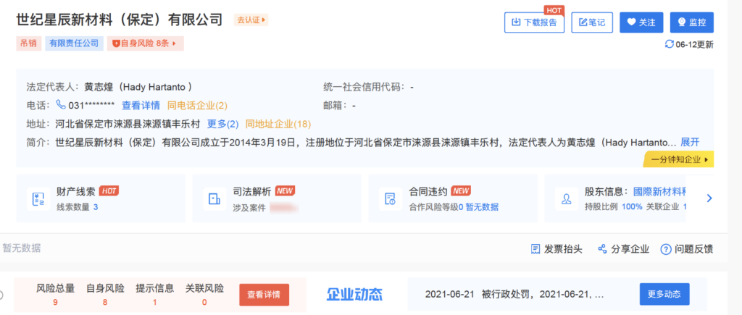The width and height of the screenshot is (742, 315).
Task: Click the 有限责任公司 tag
Action: pos(75,43)
